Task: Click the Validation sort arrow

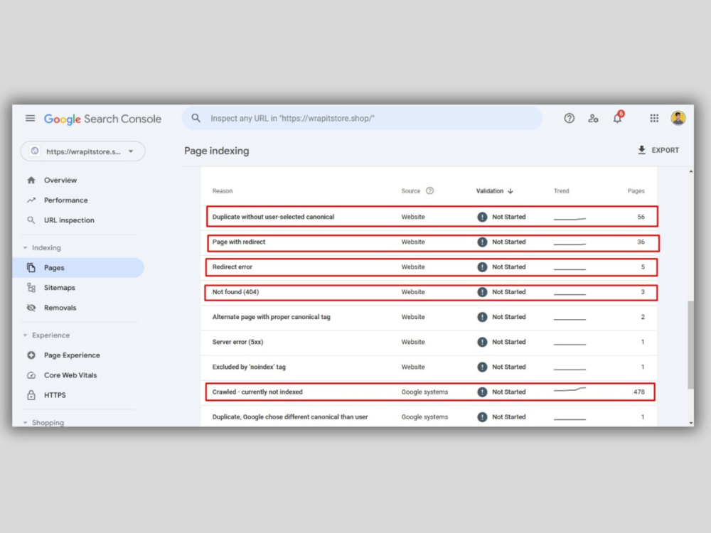Action: click(x=510, y=190)
